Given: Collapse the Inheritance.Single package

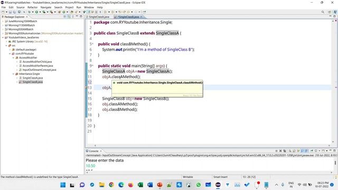Looking at the screenshot, I should [x=13, y=74].
